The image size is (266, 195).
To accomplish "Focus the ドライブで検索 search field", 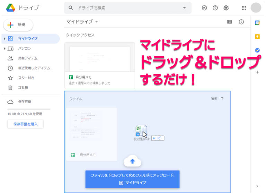I will 127,8.
